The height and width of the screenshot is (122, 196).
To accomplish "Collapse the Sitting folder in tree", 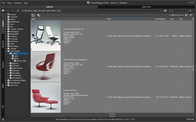I will pos(10,58).
